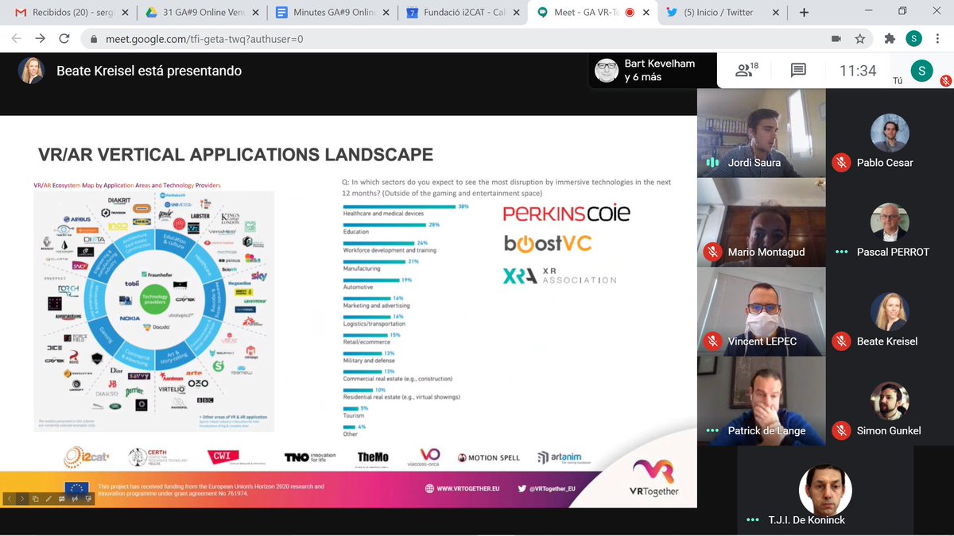Click the VR/AR ecosystem wheel map image
The image size is (954, 536).
[153, 310]
